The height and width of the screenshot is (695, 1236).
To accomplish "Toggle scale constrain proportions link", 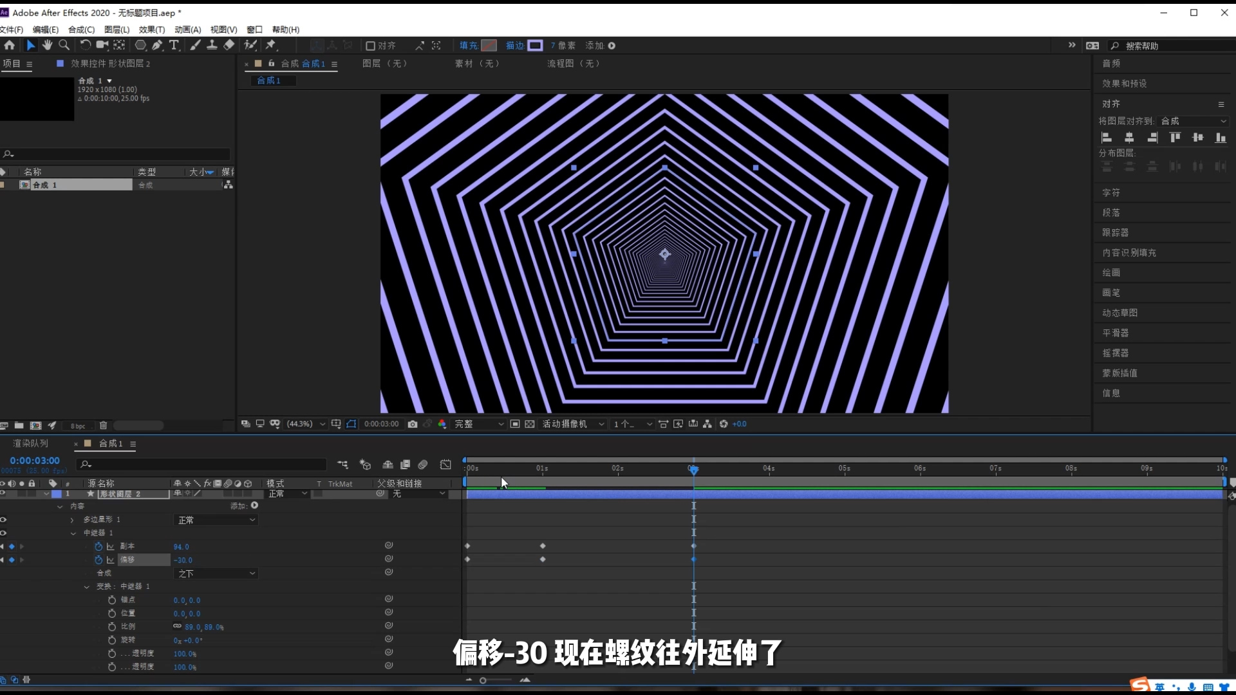I will 177,626.
